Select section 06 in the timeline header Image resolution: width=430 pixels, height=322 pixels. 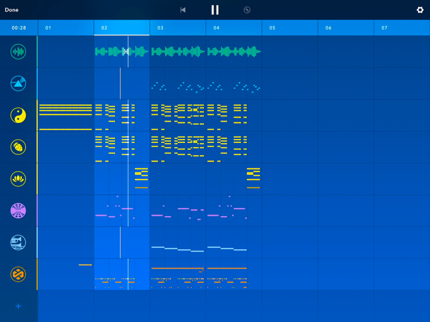point(346,27)
